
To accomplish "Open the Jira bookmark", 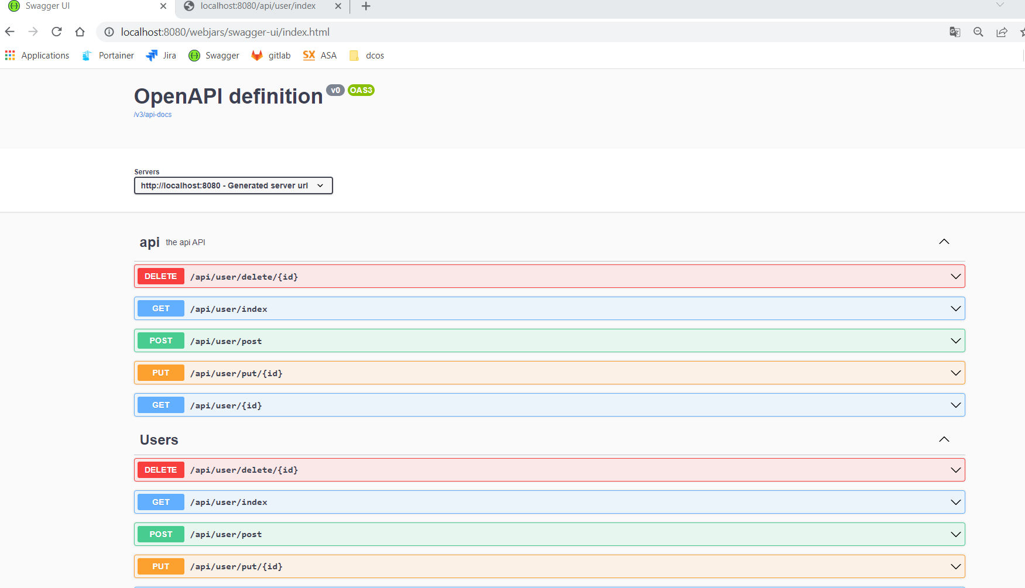I will (161, 56).
